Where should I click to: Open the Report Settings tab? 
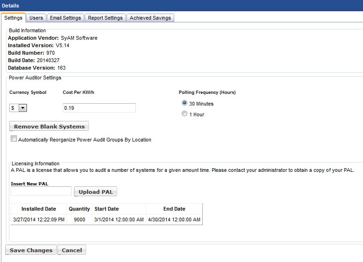(105, 18)
